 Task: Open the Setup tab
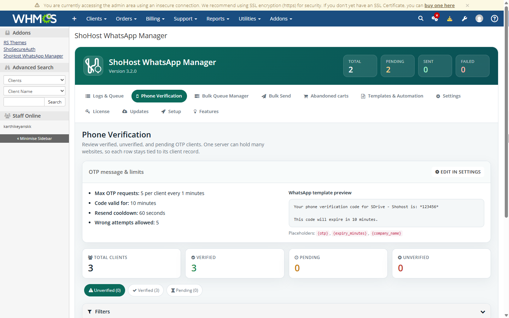click(x=171, y=112)
